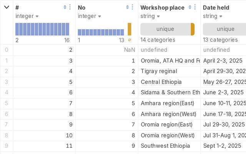The height and width of the screenshot is (154, 246).
Task: Change the Date held string type
Action: click(212, 16)
